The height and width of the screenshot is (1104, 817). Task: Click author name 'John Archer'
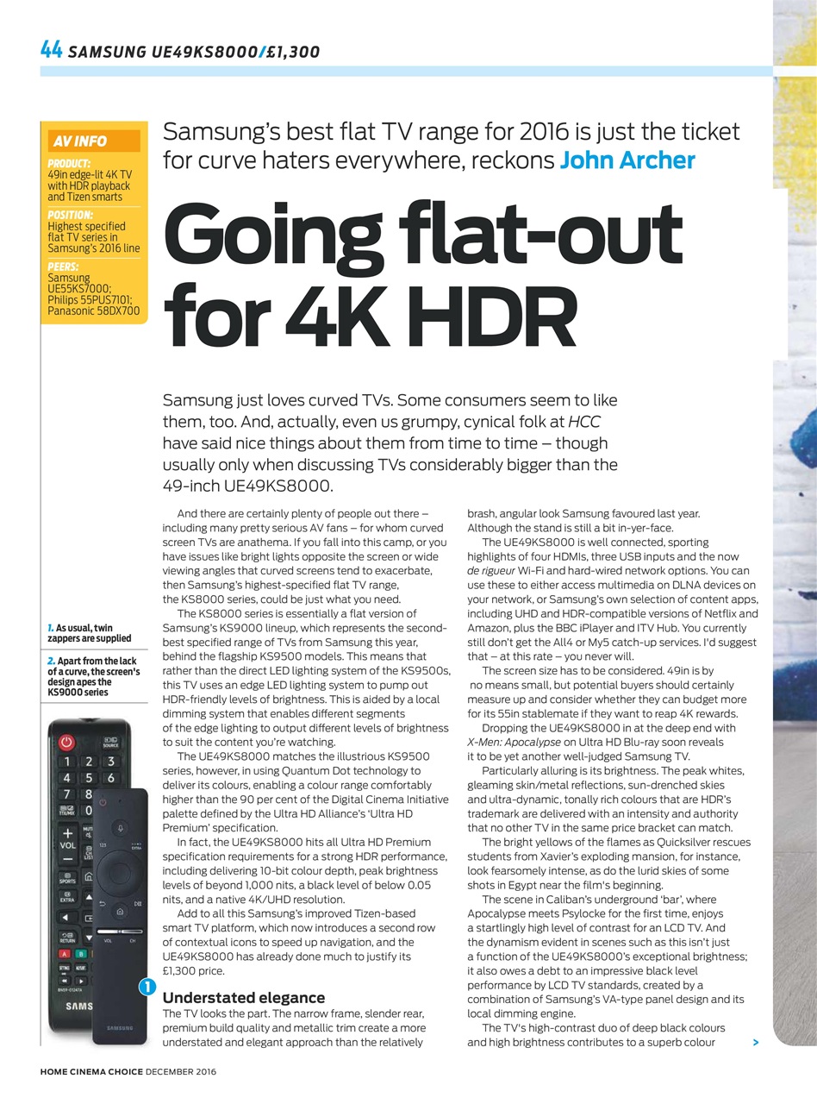tap(627, 160)
